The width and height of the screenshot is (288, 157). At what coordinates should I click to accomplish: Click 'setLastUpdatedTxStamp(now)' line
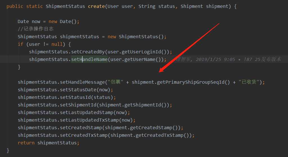pyautogui.click(x=76, y=120)
